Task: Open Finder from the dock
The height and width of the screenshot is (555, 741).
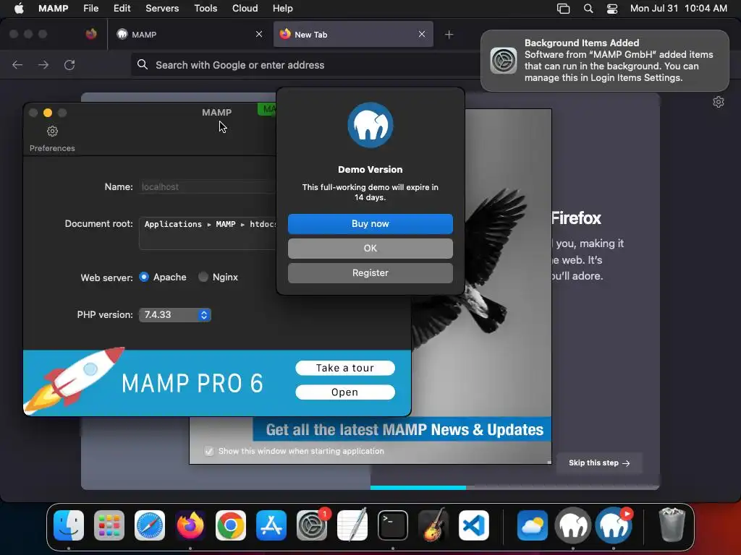Action: (x=69, y=525)
